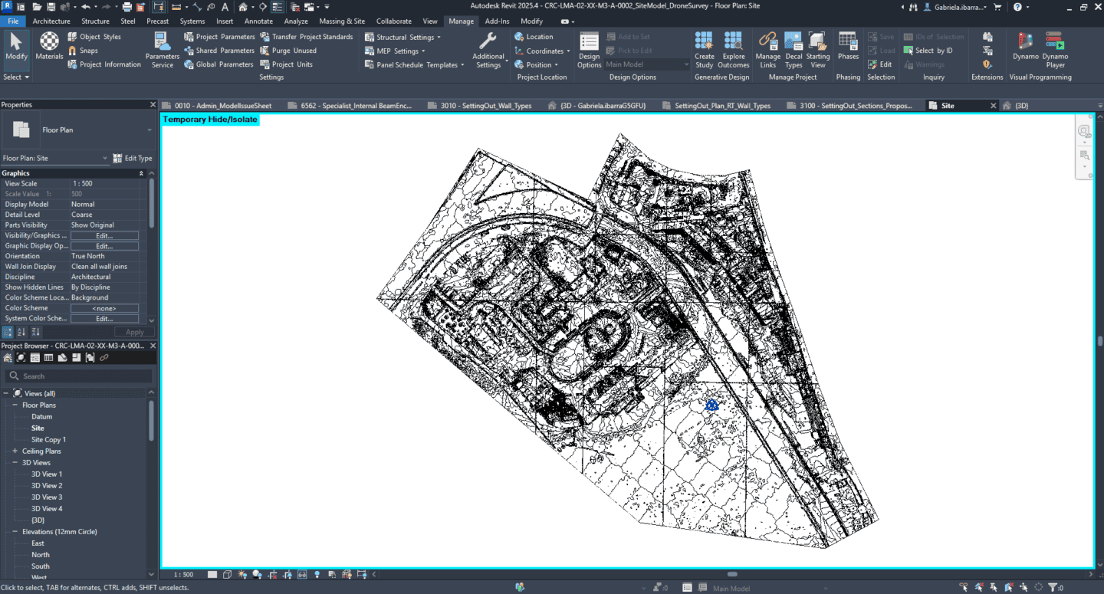Viewport: 1104px width, 594px height.
Task: Switch to the 3010 - SettingOut_Wall_Types view tab
Action: tap(486, 106)
